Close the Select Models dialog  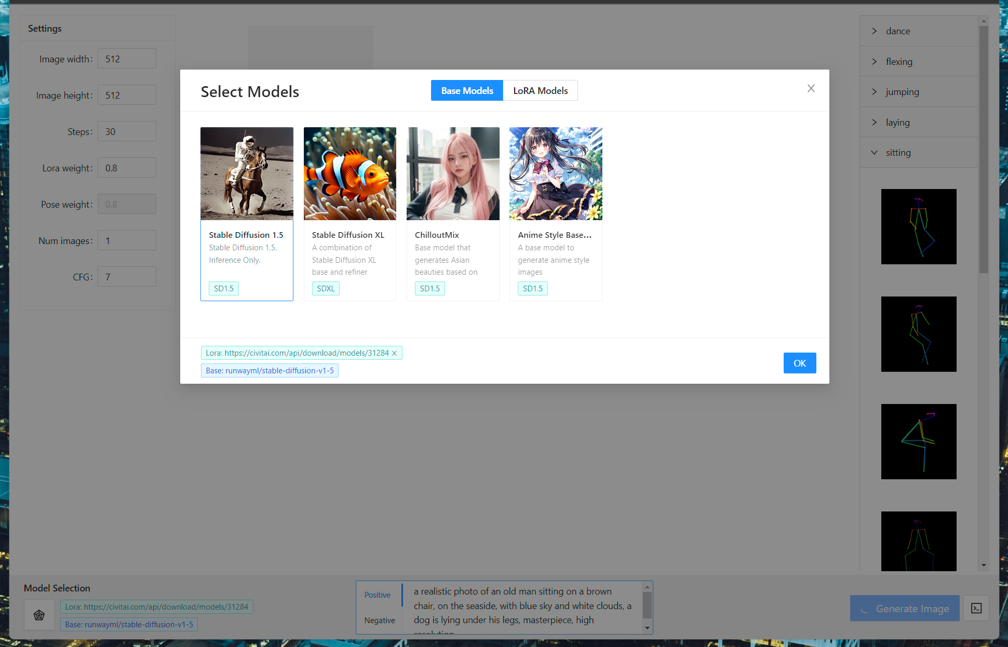[x=811, y=88]
